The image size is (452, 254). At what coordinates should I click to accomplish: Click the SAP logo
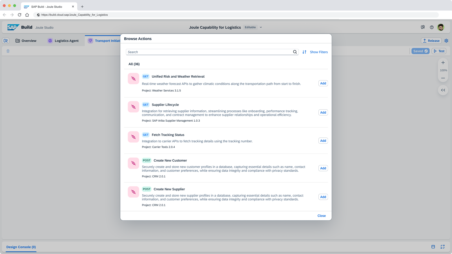[x=13, y=27]
